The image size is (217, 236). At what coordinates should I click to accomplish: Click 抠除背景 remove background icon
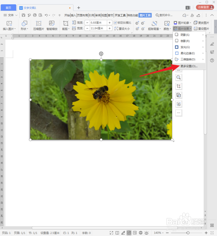coord(154,23)
